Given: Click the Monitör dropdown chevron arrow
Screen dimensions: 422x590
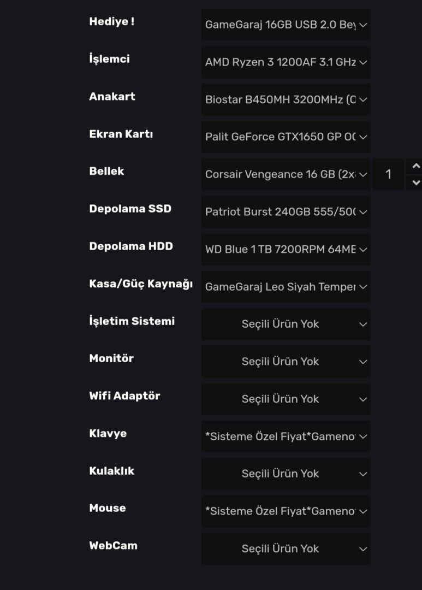Looking at the screenshot, I should (x=363, y=362).
